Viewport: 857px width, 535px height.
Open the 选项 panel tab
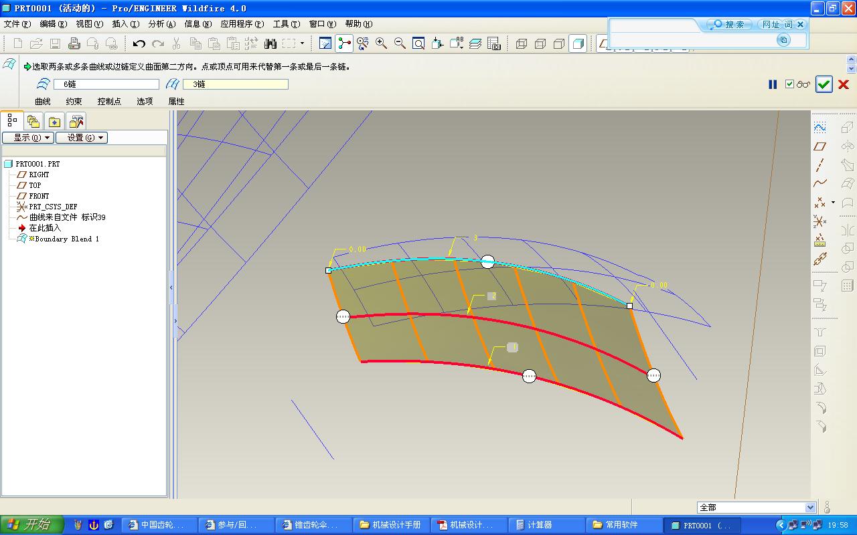point(145,101)
